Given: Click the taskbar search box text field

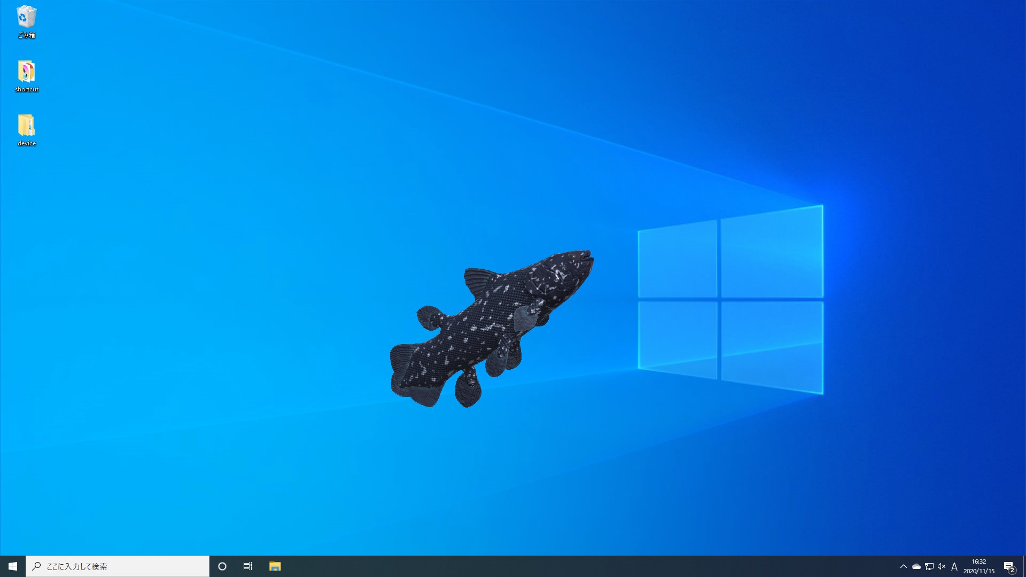Looking at the screenshot, I should click(123, 566).
